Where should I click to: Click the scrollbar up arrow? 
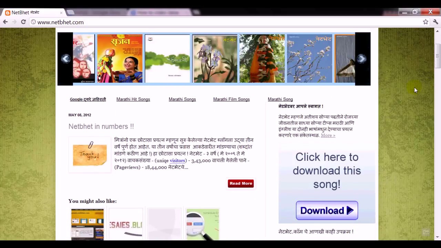tap(438, 31)
